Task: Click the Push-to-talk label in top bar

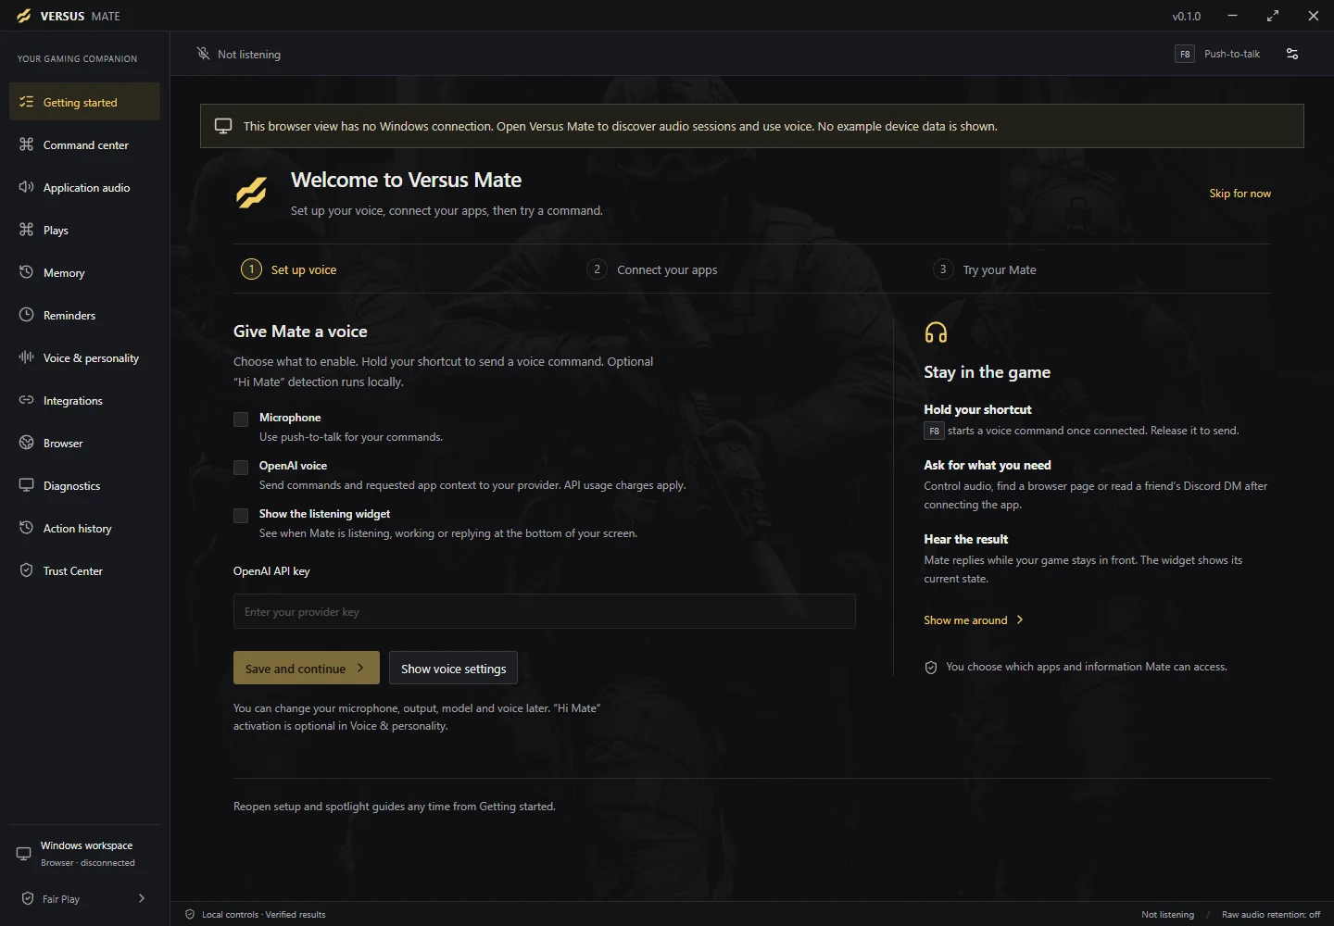Action: (1232, 54)
